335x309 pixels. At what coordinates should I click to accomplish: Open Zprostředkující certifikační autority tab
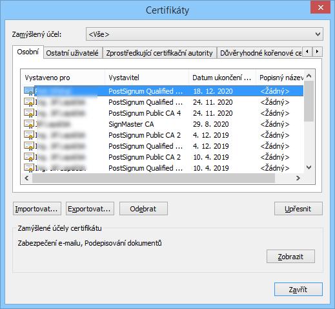pyautogui.click(x=159, y=53)
